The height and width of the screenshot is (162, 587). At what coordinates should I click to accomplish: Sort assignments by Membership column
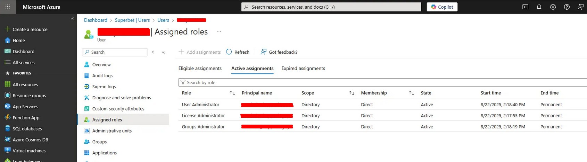coord(411,93)
